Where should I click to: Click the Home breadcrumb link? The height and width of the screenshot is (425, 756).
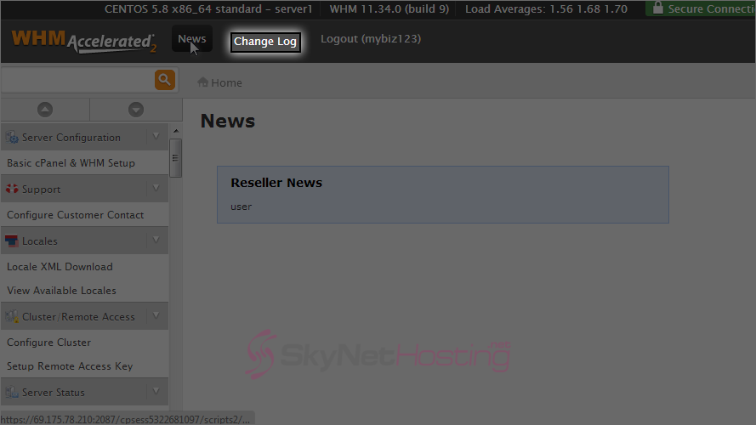click(226, 83)
